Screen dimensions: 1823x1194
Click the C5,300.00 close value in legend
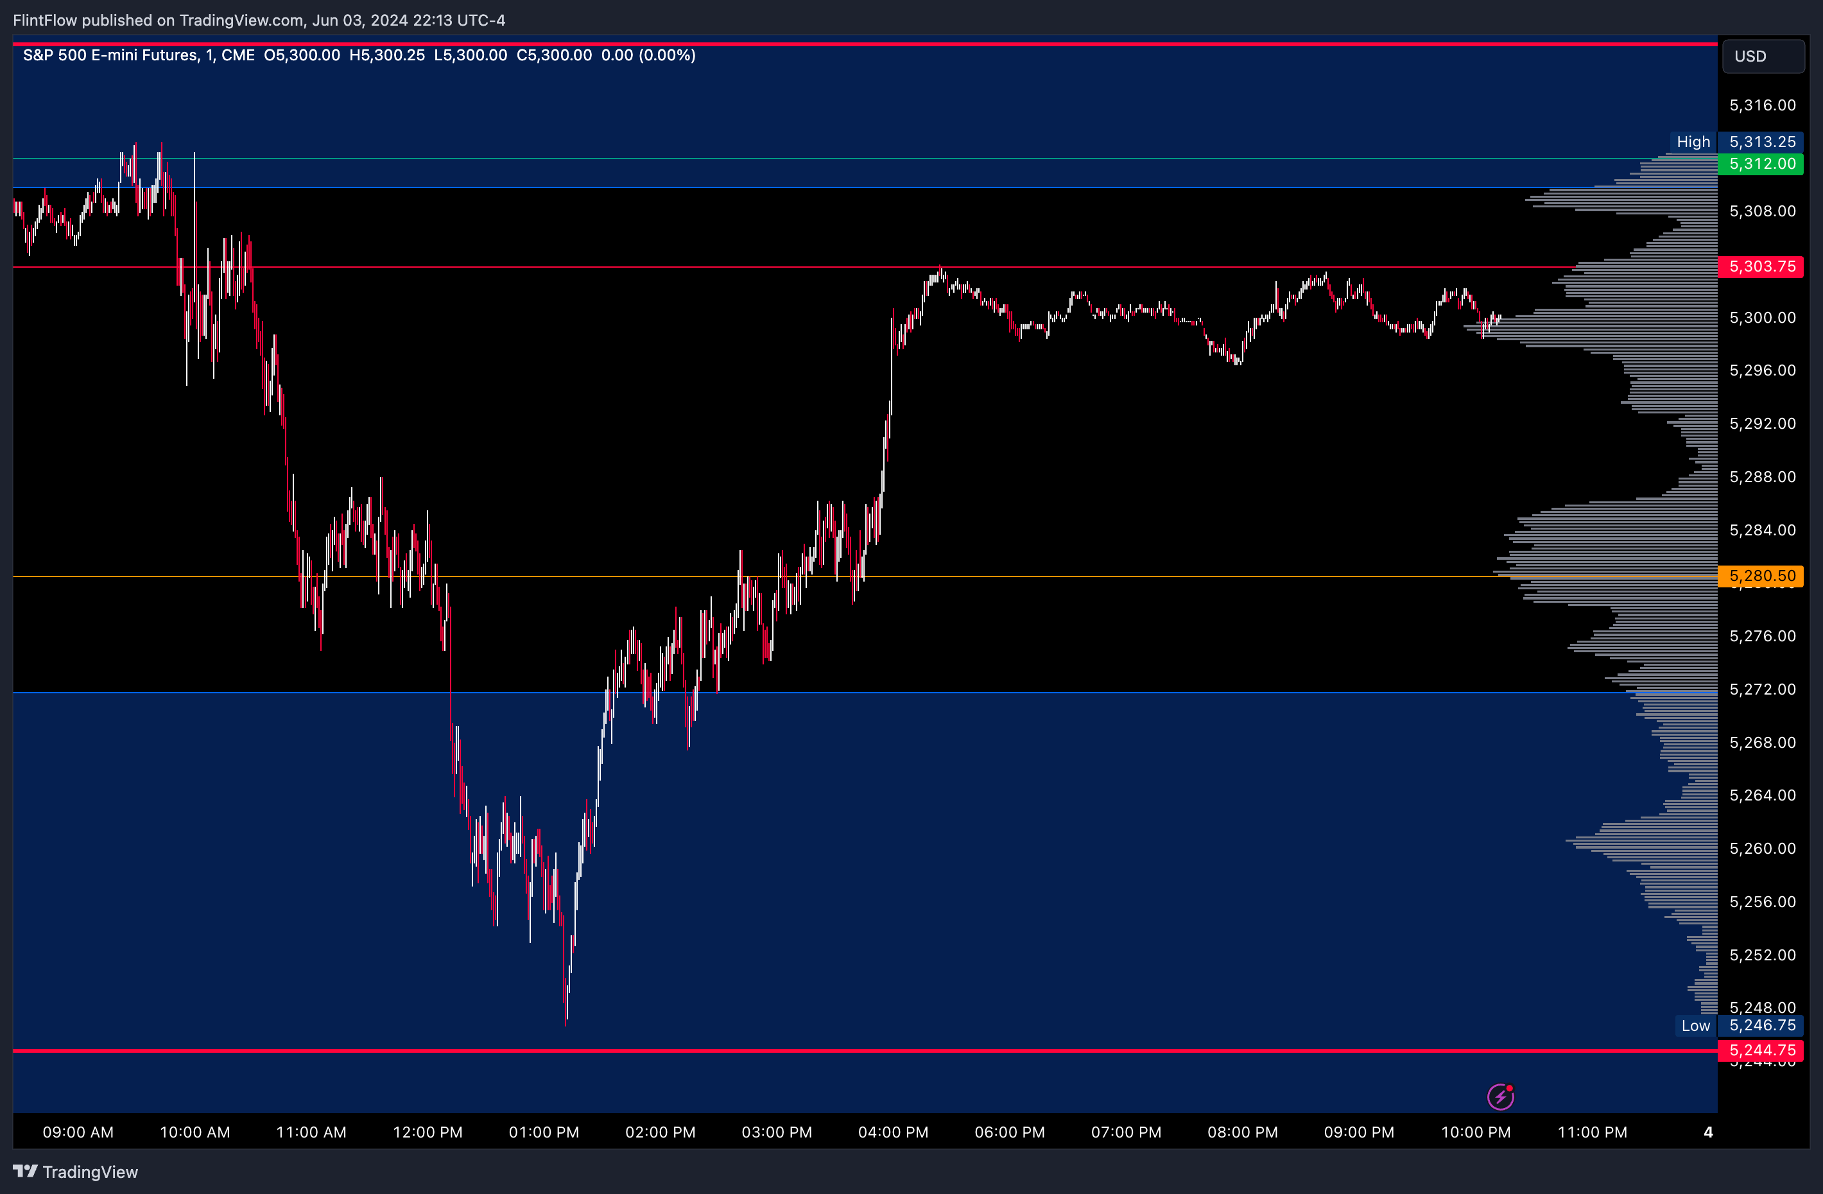[x=554, y=55]
